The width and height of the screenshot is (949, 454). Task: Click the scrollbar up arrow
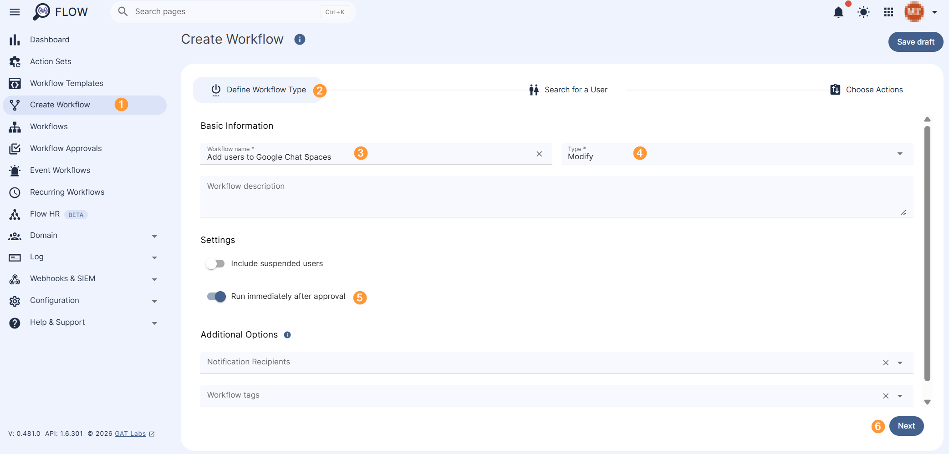pos(927,119)
